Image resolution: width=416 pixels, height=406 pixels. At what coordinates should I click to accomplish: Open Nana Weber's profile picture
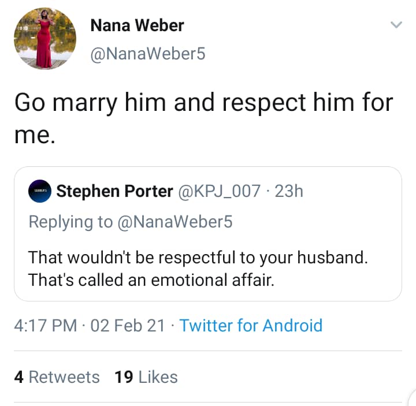coord(44,39)
